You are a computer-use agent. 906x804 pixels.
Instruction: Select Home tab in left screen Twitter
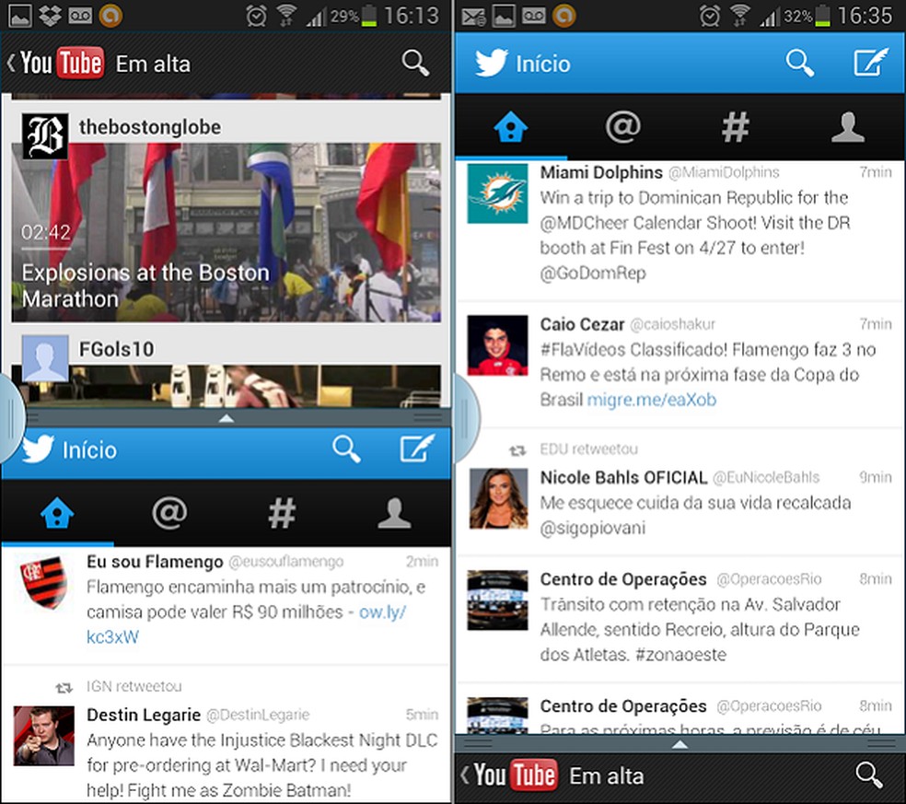tap(57, 513)
